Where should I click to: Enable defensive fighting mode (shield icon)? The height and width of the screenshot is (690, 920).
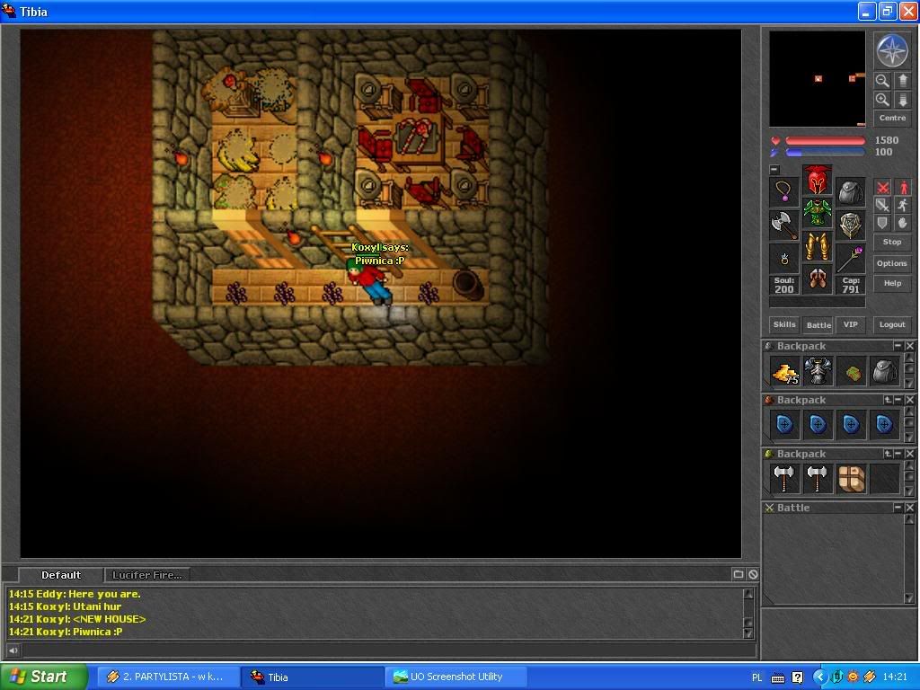click(x=882, y=223)
